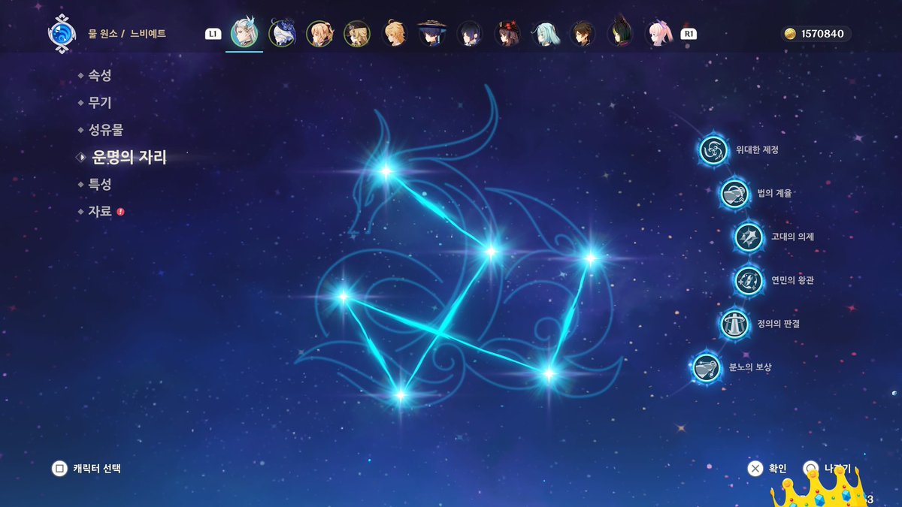Click the 연민의 왕관 label text

(x=792, y=280)
